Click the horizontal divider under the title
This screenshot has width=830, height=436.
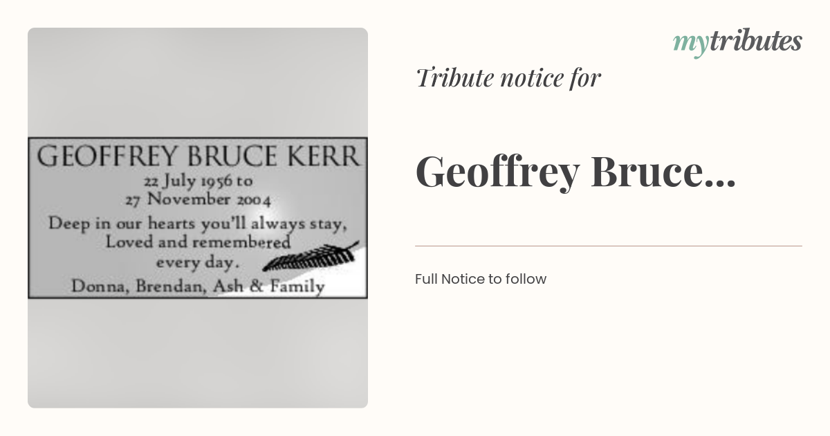tap(609, 246)
